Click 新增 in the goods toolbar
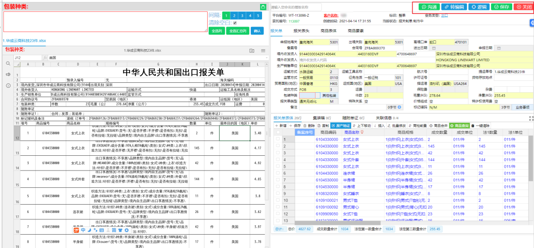Screen dimensions: 534x248 [x=281, y=126]
